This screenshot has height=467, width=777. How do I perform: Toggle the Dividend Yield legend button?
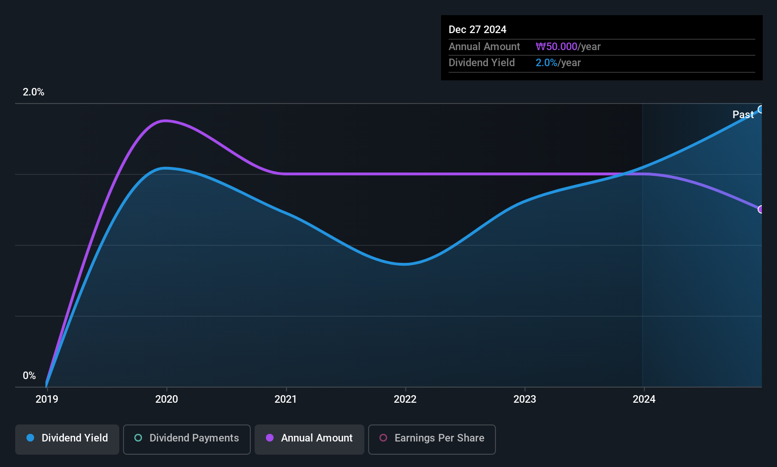pos(67,439)
